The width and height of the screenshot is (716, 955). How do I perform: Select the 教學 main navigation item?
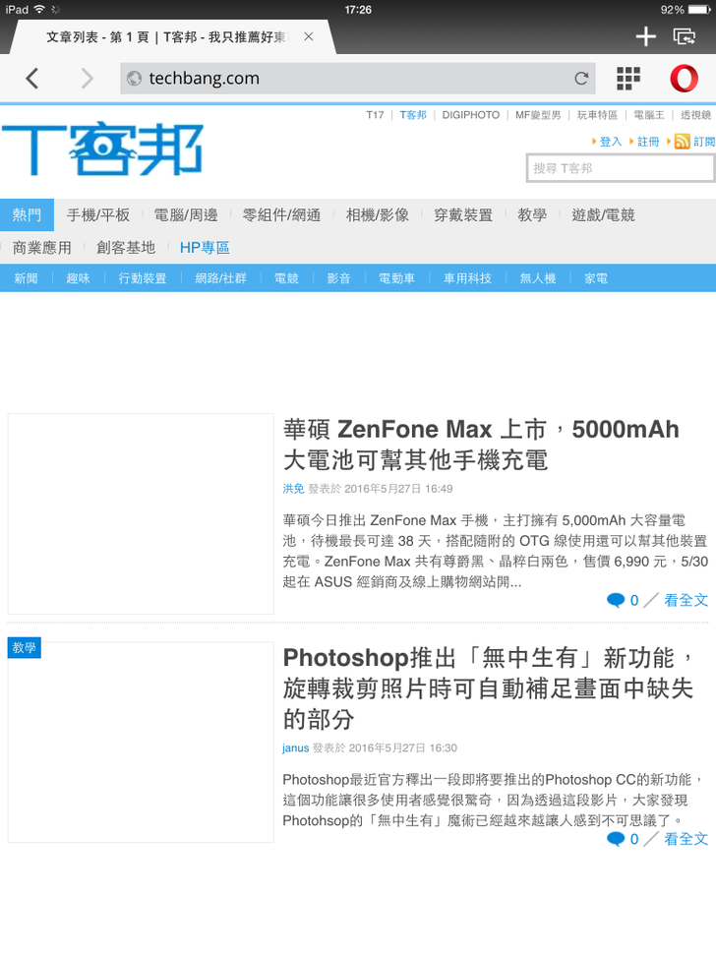532,215
